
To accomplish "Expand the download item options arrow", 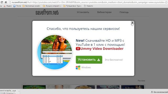I will [x=19, y=91].
